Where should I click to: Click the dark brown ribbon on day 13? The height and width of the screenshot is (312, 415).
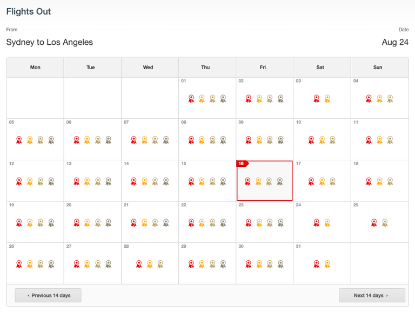tap(108, 181)
